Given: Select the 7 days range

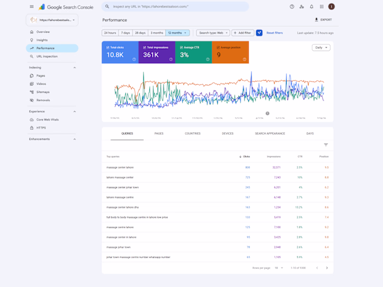Looking at the screenshot, I should pos(125,33).
